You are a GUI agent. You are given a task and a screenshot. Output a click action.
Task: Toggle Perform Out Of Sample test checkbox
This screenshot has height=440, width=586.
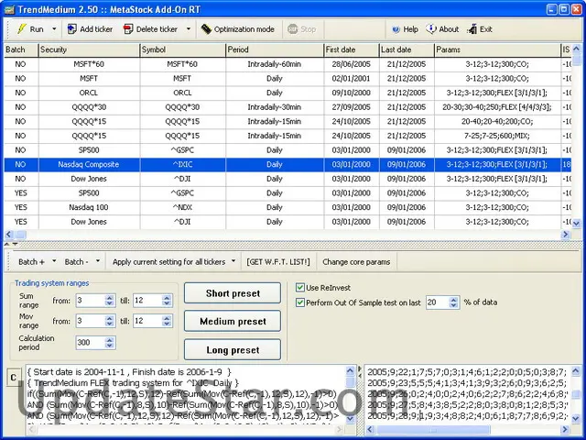tap(300, 302)
